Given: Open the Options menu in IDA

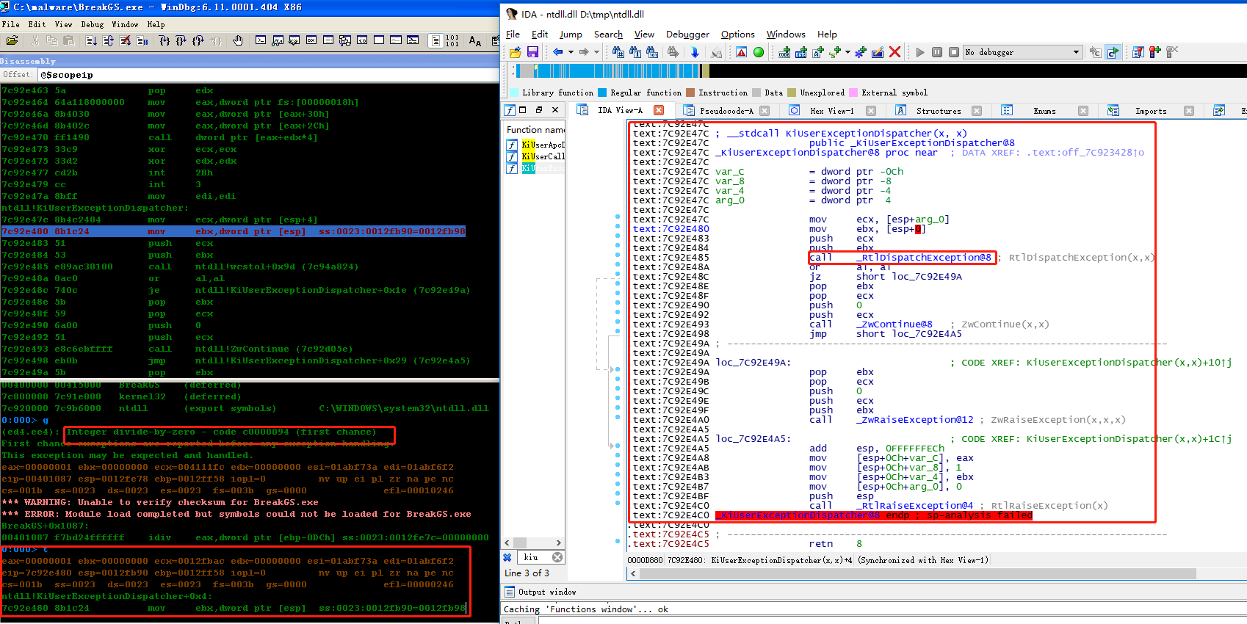Looking at the screenshot, I should pyautogui.click(x=737, y=35).
